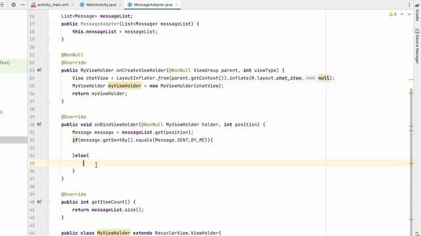Viewport: 421px width, 236px height.
Task: Collapse fold marker at line 19 closing brace
Action: pos(48,39)
